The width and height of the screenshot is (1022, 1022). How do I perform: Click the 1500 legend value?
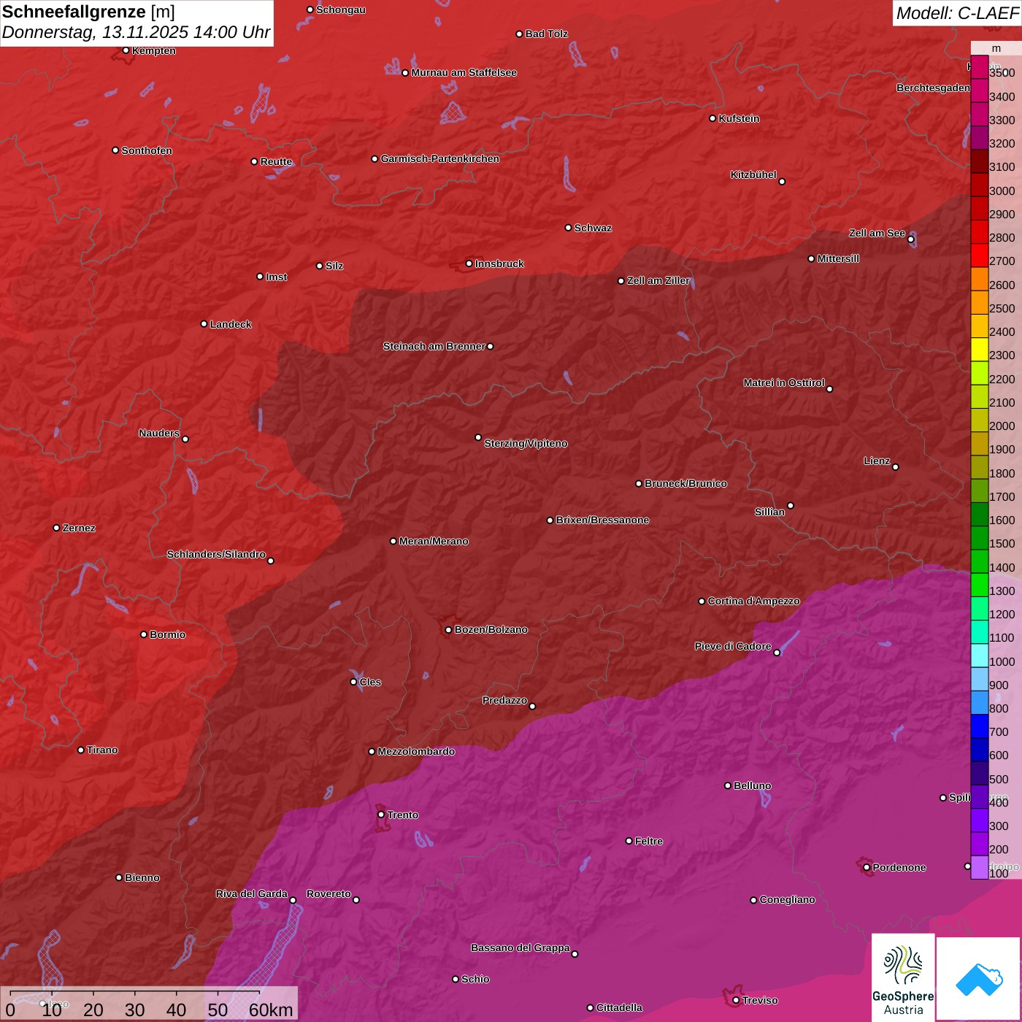(1002, 544)
